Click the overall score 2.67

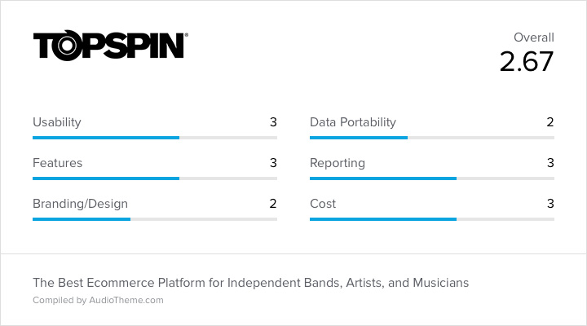pos(527,61)
